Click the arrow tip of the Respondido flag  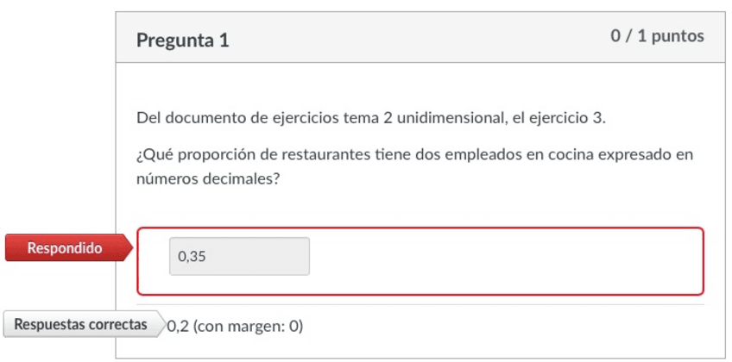(130, 248)
